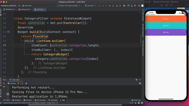
Task: Hot reload via Run panel lightning icon
Action: [x=18, y=83]
